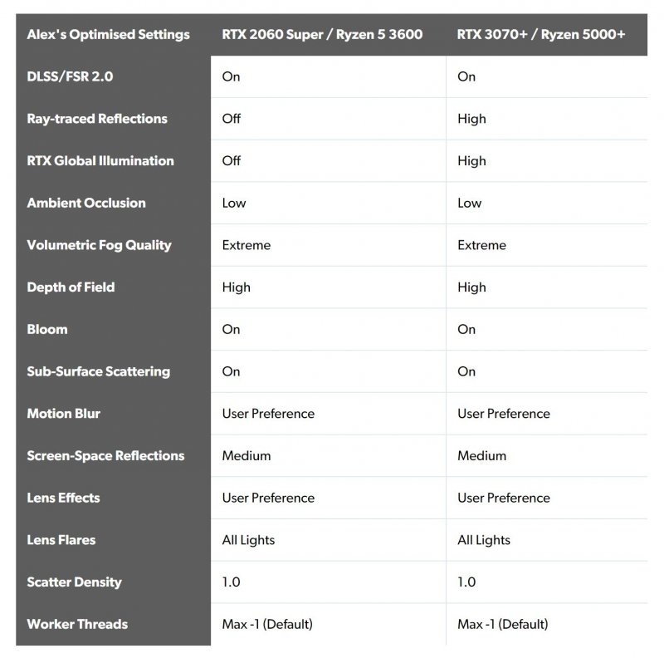Select the "RTX Global Illumination" row label
664x658 pixels.
tap(100, 161)
